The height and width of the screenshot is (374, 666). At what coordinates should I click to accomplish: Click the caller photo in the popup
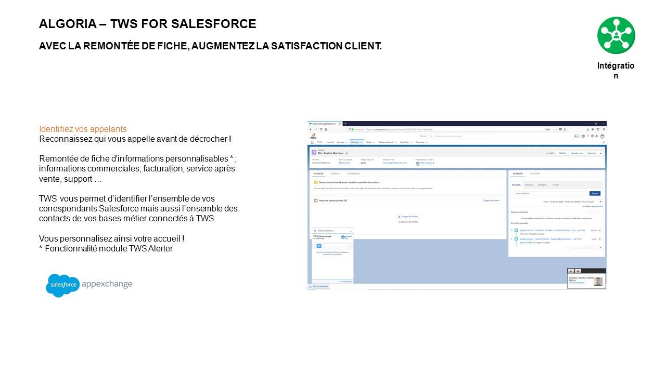598,282
